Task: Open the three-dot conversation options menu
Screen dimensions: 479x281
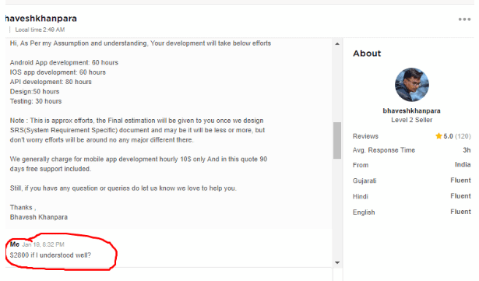Action: click(464, 19)
